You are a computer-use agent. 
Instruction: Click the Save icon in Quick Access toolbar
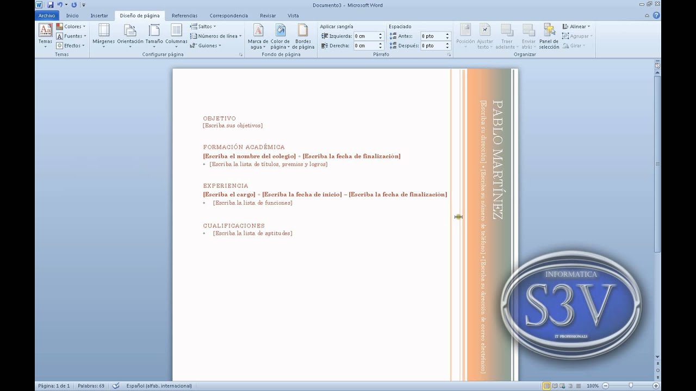(x=50, y=5)
